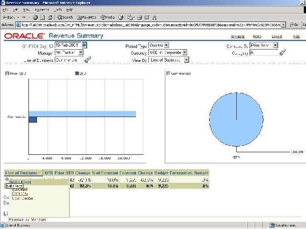Click the 100.0% pie label
Screen dimensions: 306x229
click(x=297, y=152)
